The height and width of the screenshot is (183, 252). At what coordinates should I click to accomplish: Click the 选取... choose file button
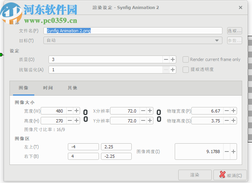[x=235, y=31]
